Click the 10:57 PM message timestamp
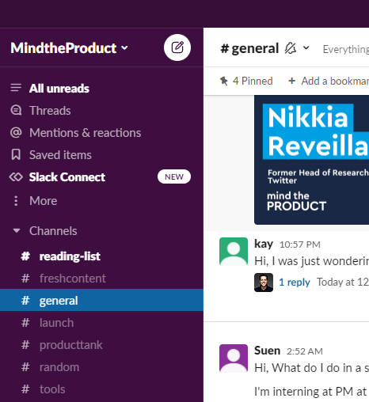Screen dimensions: 369x402 [300, 245]
